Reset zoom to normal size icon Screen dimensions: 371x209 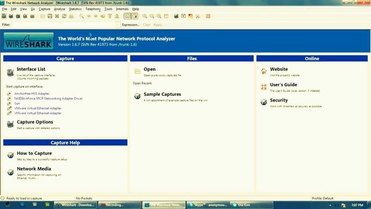pos(159,16)
